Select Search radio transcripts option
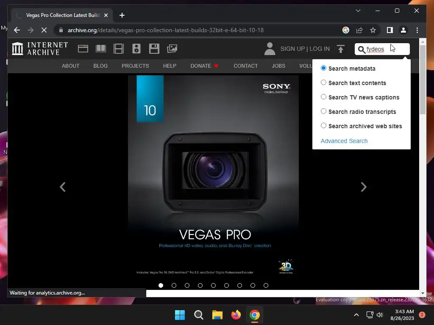The height and width of the screenshot is (325, 434). click(x=323, y=111)
